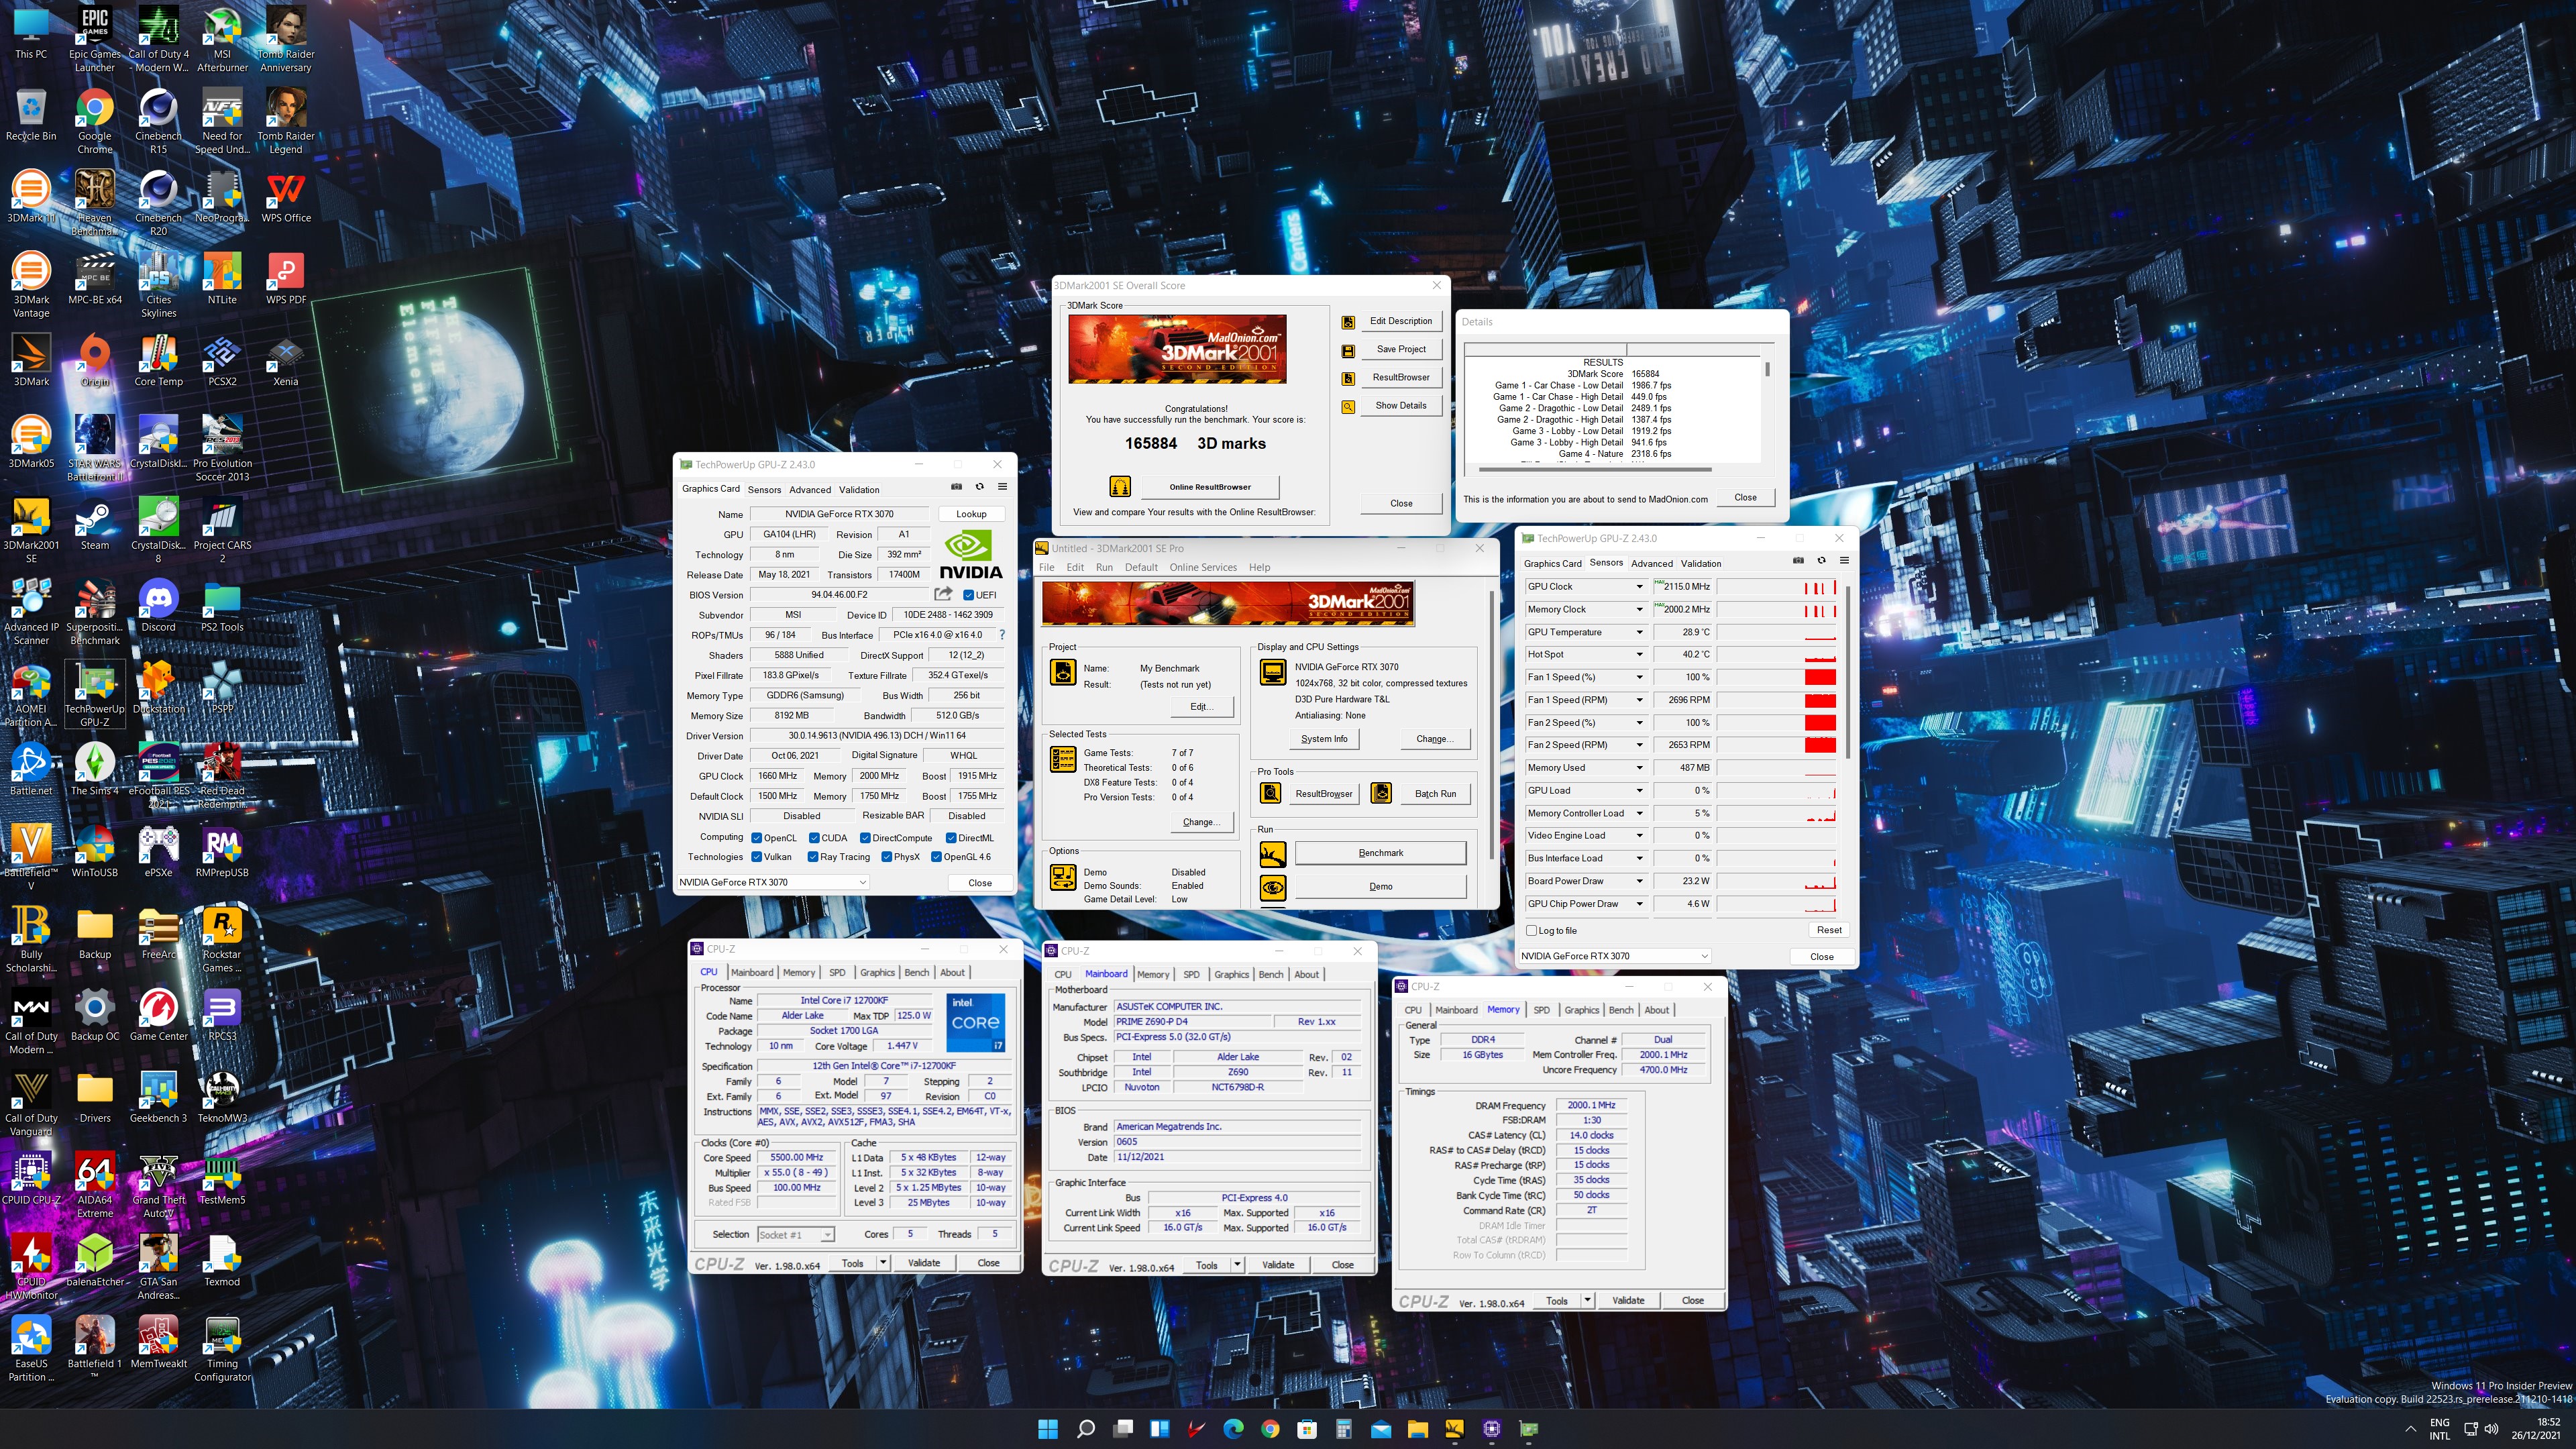The width and height of the screenshot is (2576, 1449).
Task: Switch to SPD tab in CPU-Z Memory window
Action: point(1541,1010)
